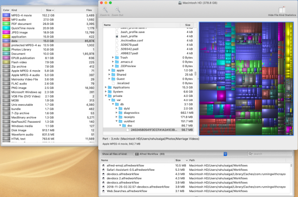
Task: Select alfred-emoji.alfredworkflow file icon
Action: click(103, 165)
